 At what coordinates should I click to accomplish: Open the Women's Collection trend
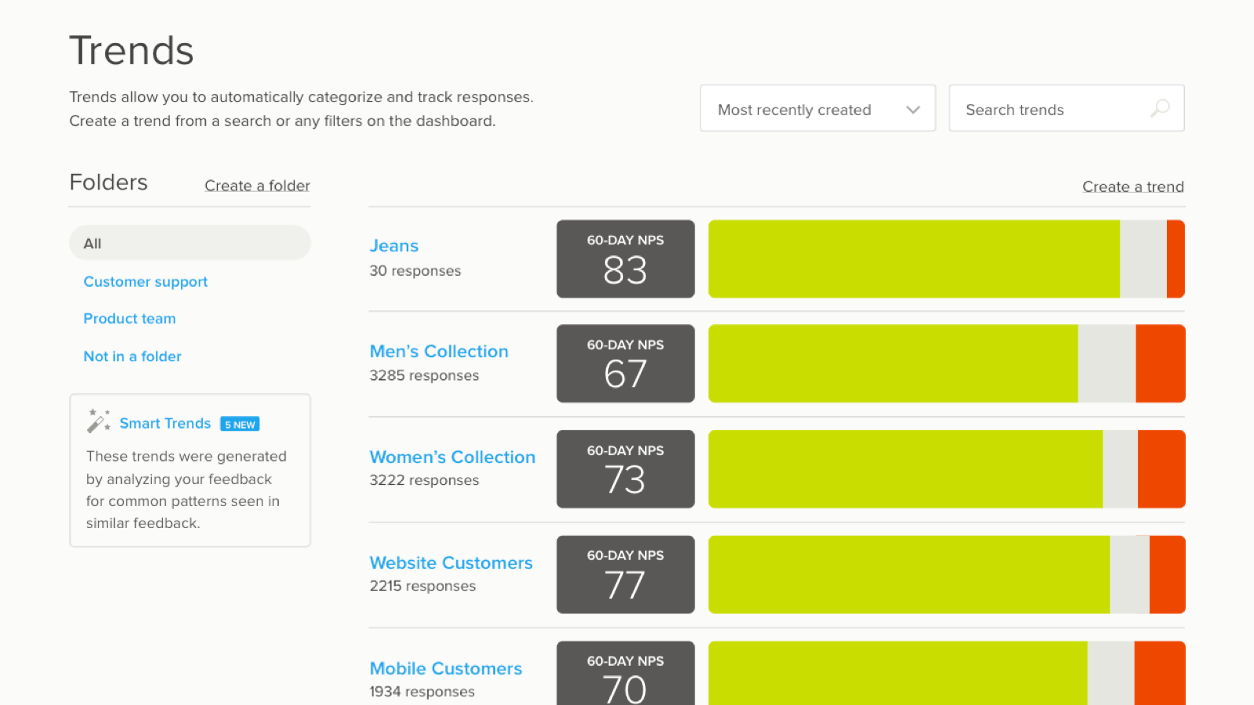[452, 457]
